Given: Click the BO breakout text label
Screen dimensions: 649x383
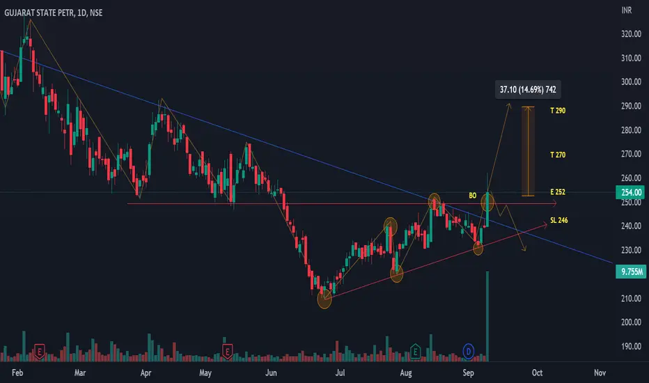Looking at the screenshot, I should (472, 196).
